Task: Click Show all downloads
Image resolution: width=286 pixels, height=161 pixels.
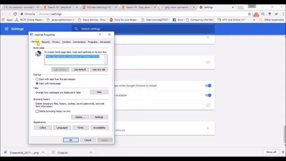Action: 271,152
